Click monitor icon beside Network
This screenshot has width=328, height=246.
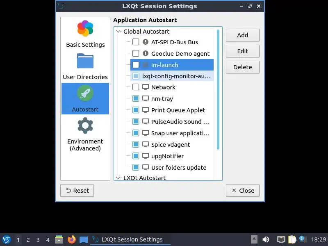point(146,87)
